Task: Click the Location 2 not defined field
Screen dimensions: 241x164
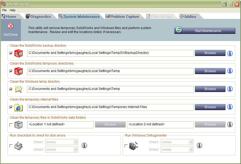Action: 160,125
